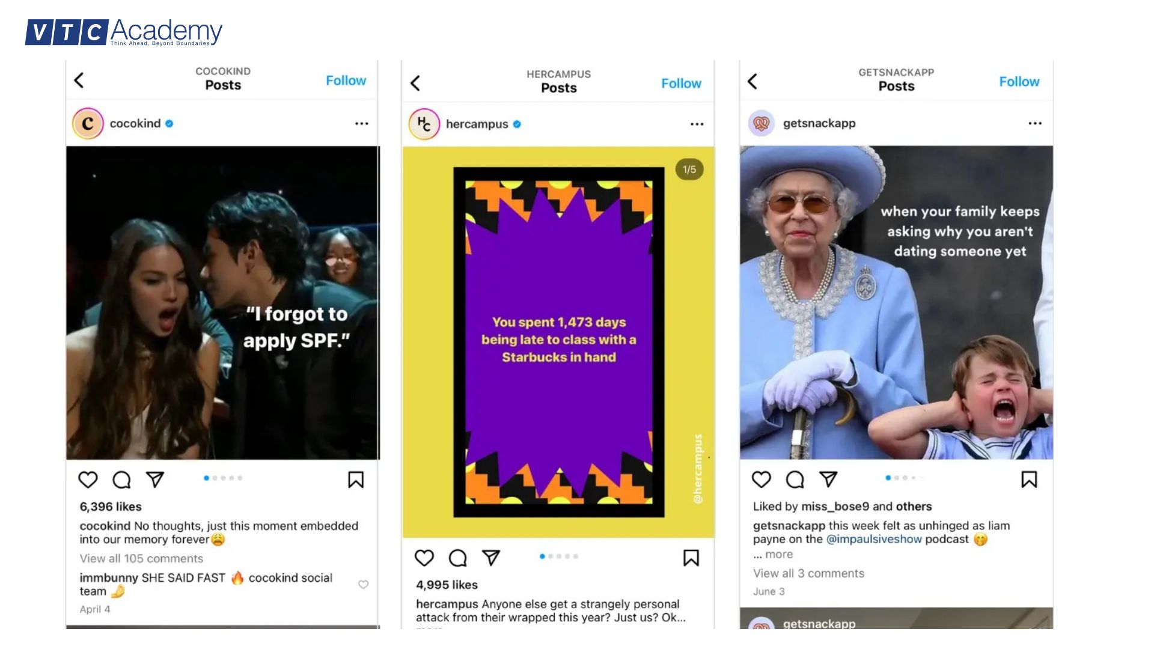Follow the getsnackapp account
Screen dimensions: 1154x649
pyautogui.click(x=1019, y=82)
